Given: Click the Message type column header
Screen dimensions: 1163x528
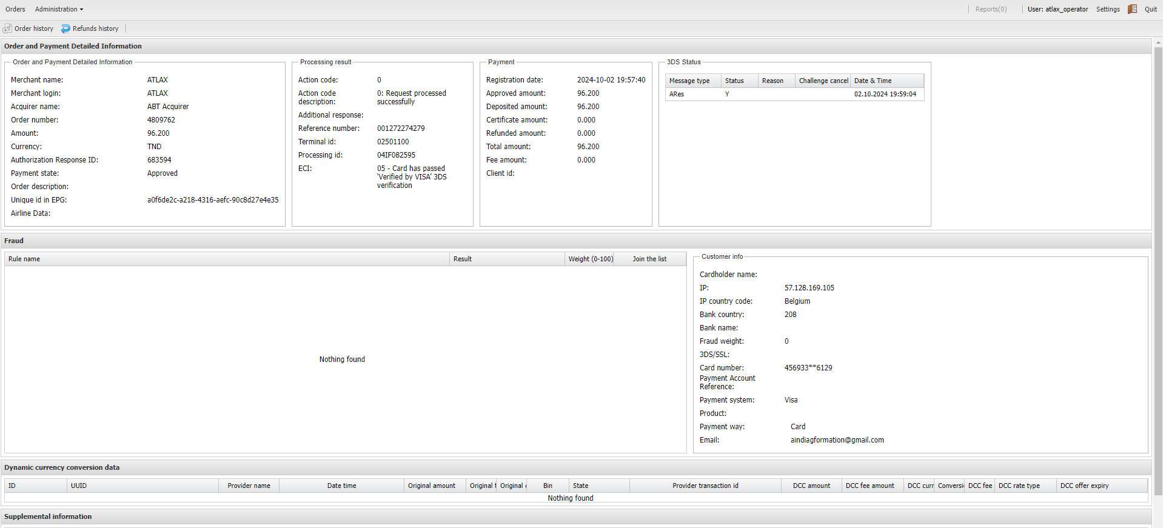Looking at the screenshot, I should (689, 81).
